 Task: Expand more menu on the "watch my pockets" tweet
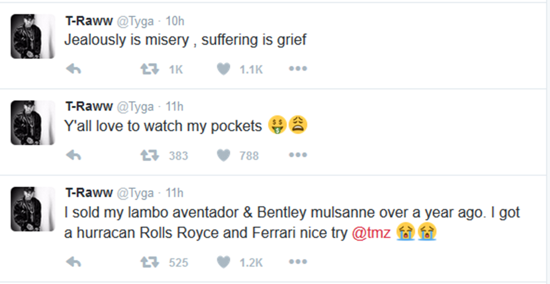pyautogui.click(x=298, y=156)
